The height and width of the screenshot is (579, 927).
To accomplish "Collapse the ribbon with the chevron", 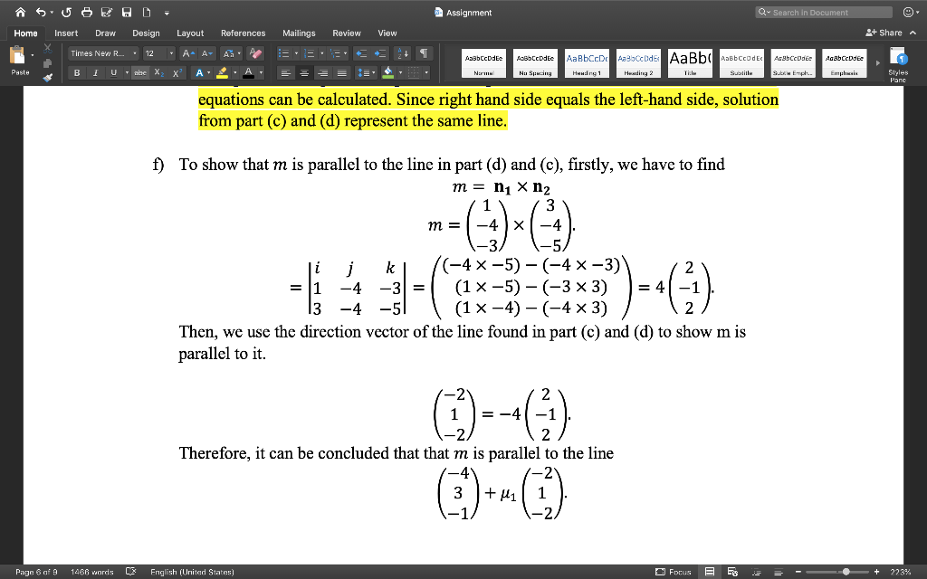I will [913, 33].
